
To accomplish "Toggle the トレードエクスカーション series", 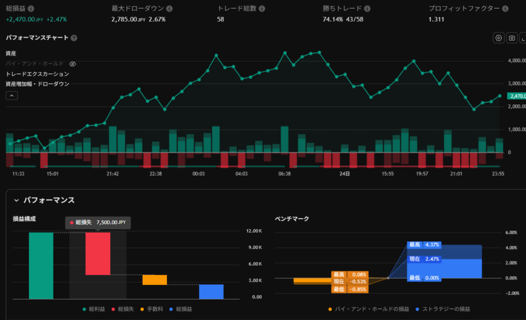I will [x=37, y=74].
